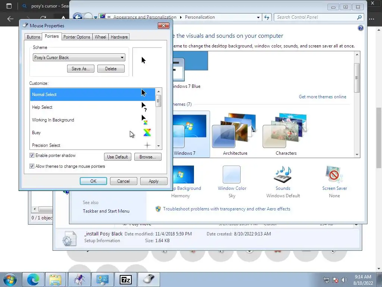Open the Action Center flag icon

tap(335, 280)
